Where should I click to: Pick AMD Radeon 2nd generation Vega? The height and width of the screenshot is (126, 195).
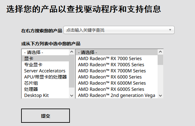click(117, 95)
